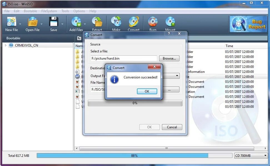The image size is (270, 166).
Task: Click the Extract toolbar icon
Action: click(97, 22)
